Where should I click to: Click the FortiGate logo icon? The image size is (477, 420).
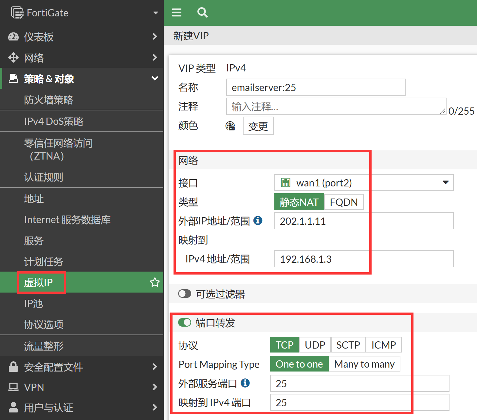pyautogui.click(x=17, y=13)
